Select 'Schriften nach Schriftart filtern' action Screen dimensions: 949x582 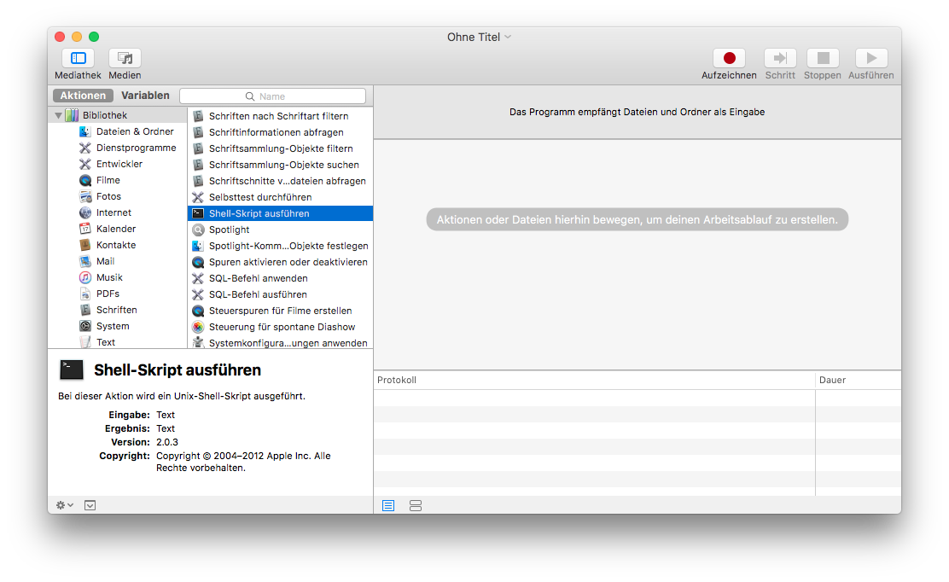click(280, 116)
